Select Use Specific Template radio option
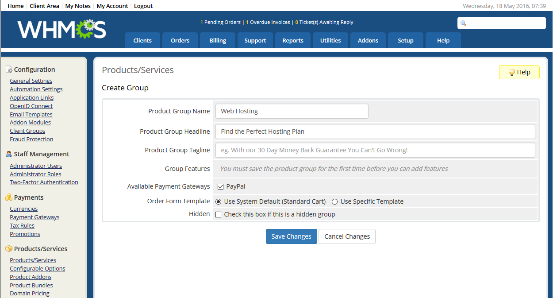Screen dimensions: 553x298 [334, 202]
